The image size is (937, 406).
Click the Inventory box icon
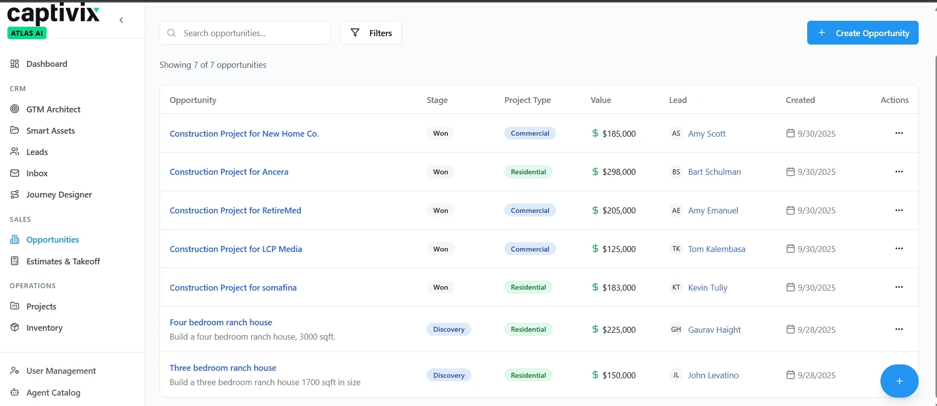[x=15, y=327]
